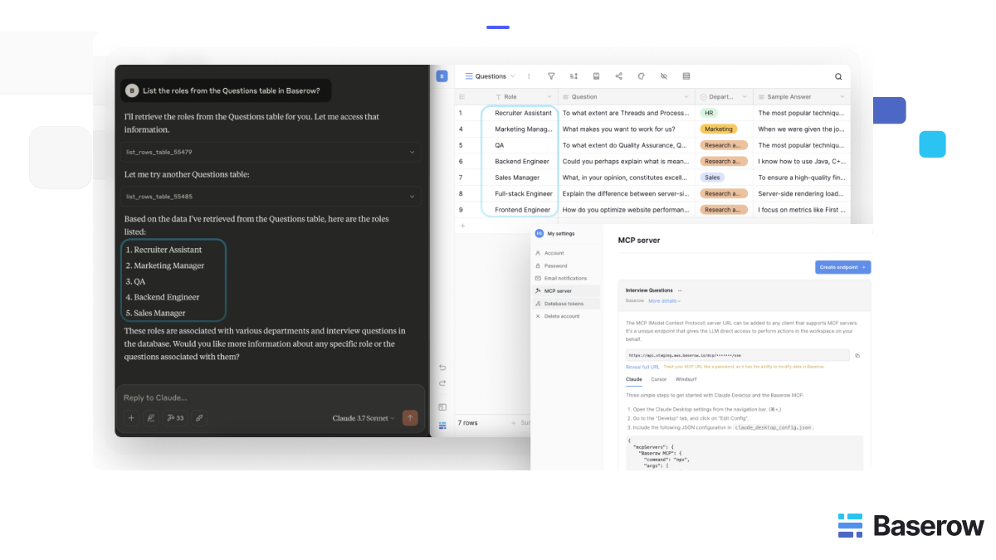Click the My settings avatar icon
Viewport: 996px width, 560px height.
pyautogui.click(x=539, y=234)
